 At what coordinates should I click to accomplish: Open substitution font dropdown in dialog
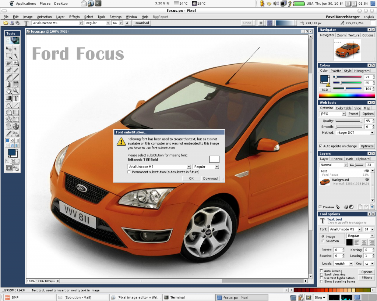coord(189,166)
